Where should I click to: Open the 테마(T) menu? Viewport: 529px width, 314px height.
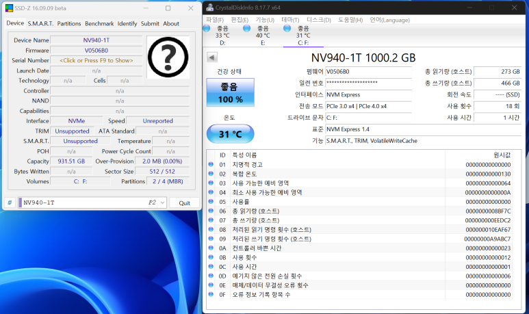290,20
